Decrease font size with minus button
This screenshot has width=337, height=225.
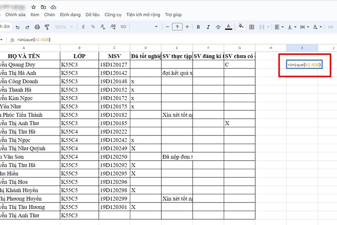click(x=167, y=27)
